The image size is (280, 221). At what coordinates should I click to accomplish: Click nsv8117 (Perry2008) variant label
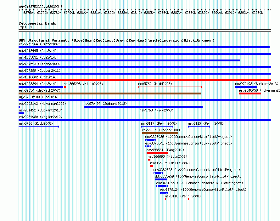click(x=159, y=123)
